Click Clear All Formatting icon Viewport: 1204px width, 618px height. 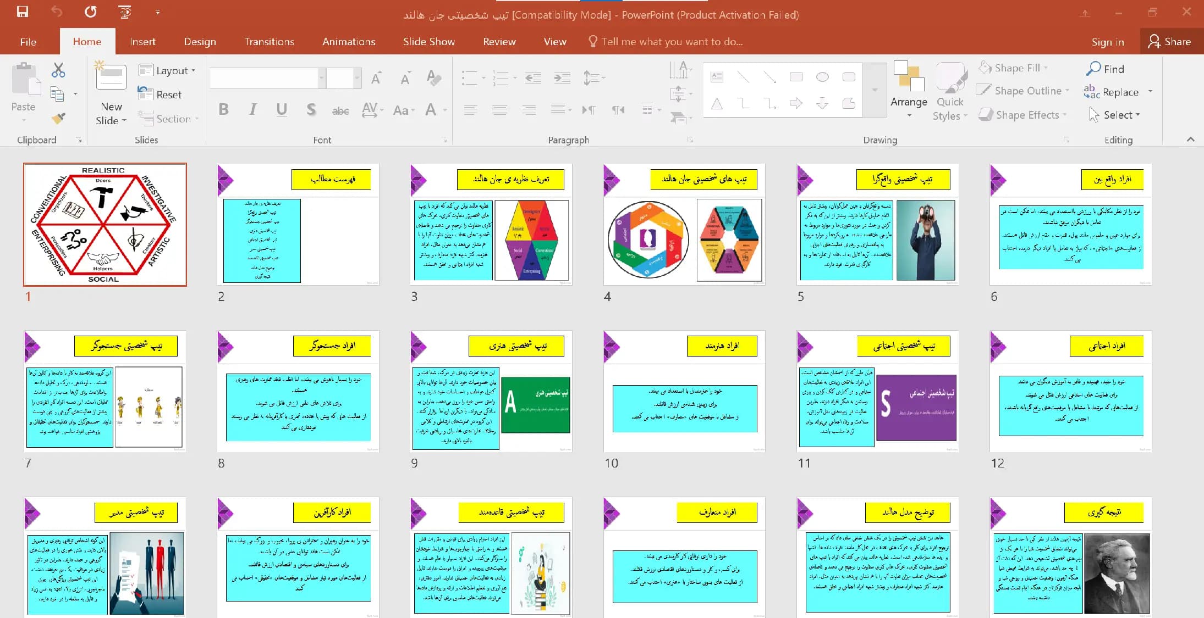434,78
